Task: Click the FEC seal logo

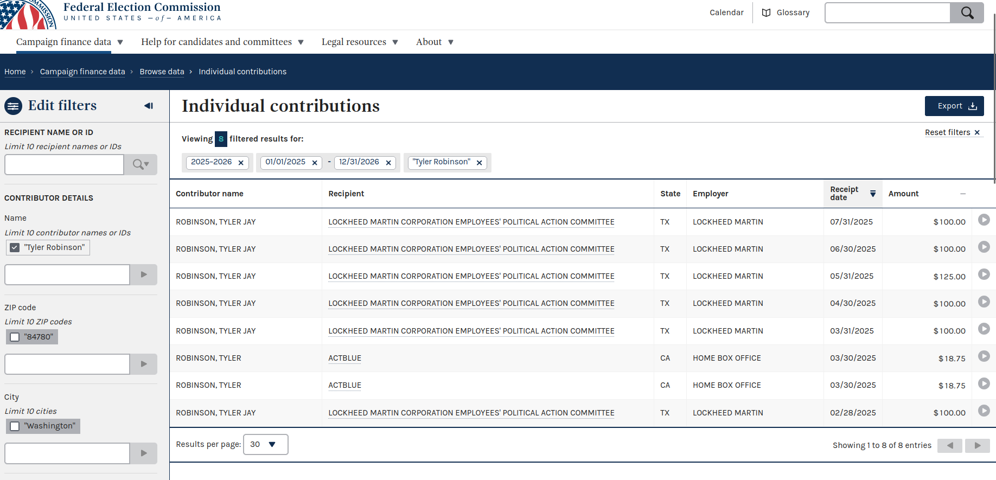Action: pos(28,14)
